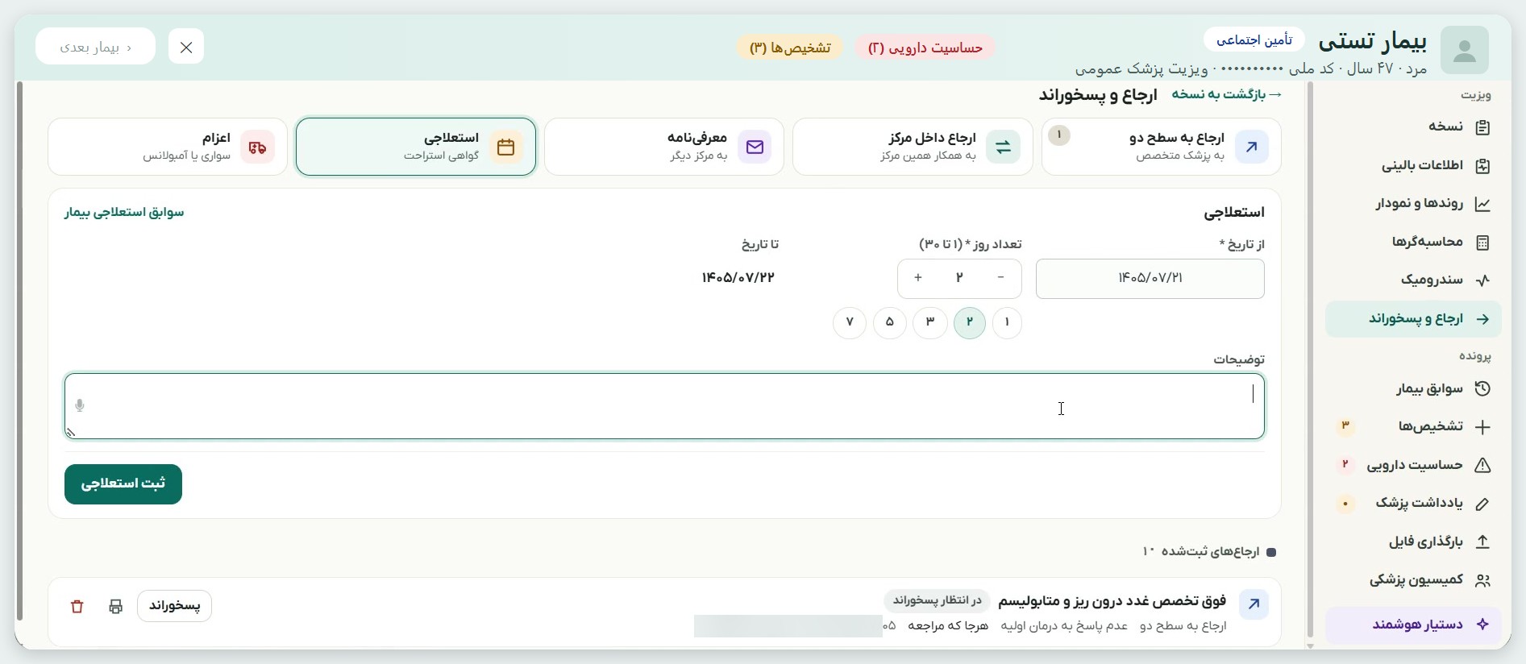Increase sick leave days with plus
This screenshot has height=664, width=1526.
(918, 278)
